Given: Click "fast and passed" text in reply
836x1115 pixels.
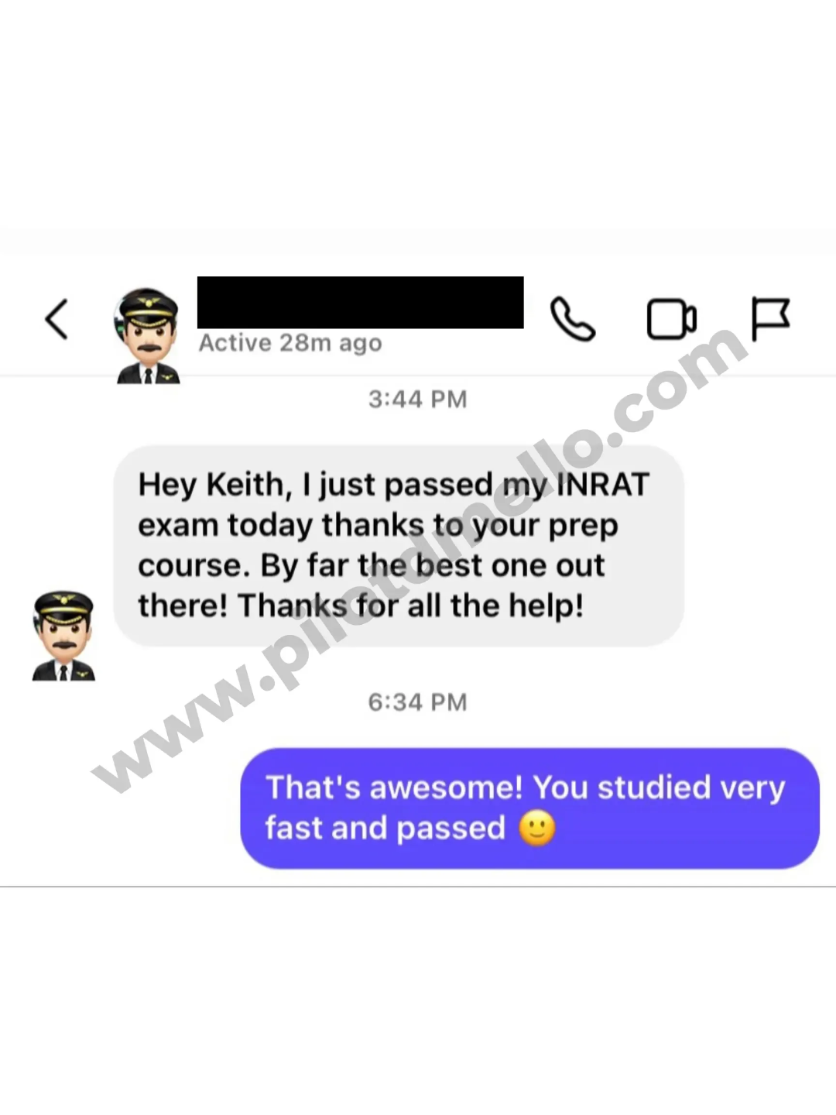Looking at the screenshot, I should coord(385,828).
